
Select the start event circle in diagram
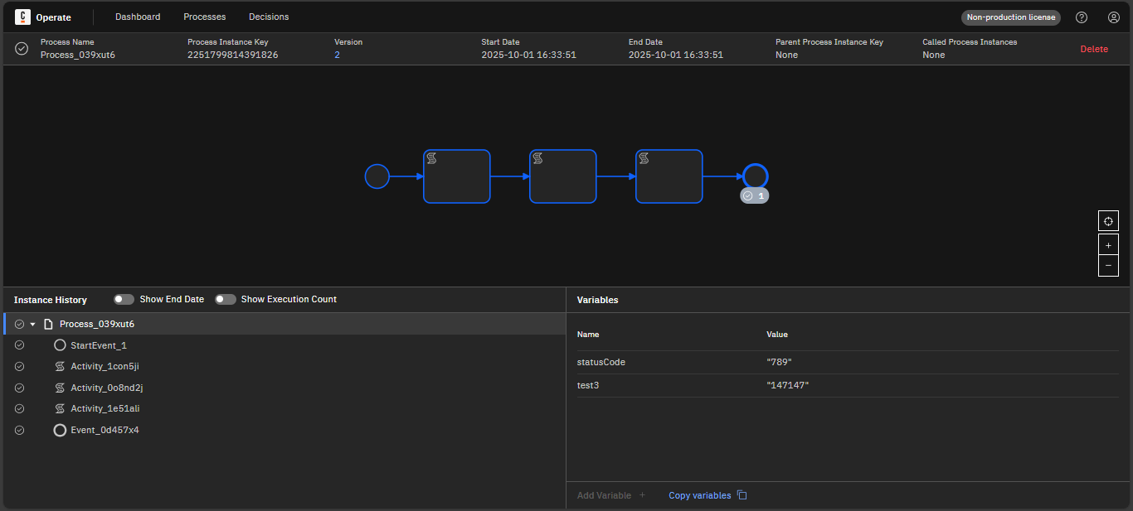pos(377,176)
